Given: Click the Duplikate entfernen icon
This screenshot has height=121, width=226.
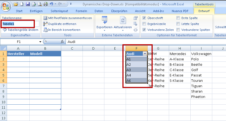Looking at the screenshot, I should (45, 24).
